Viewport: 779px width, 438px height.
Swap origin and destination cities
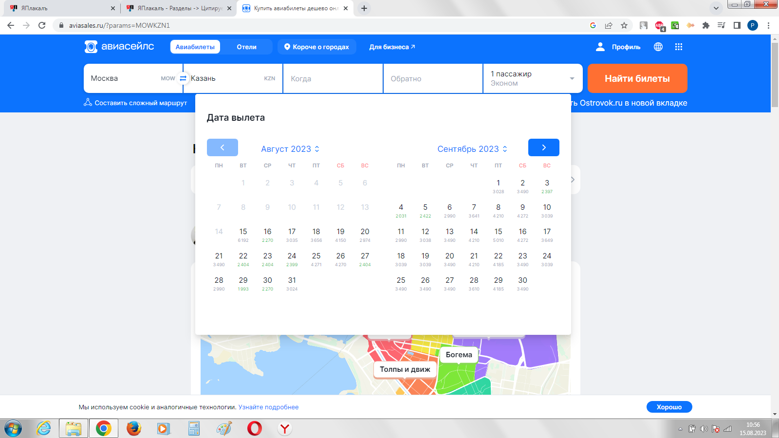[x=183, y=78]
